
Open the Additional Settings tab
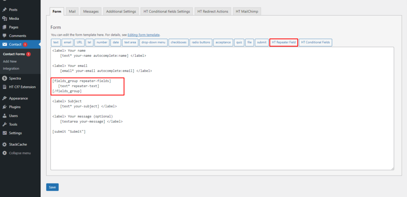[x=121, y=11]
